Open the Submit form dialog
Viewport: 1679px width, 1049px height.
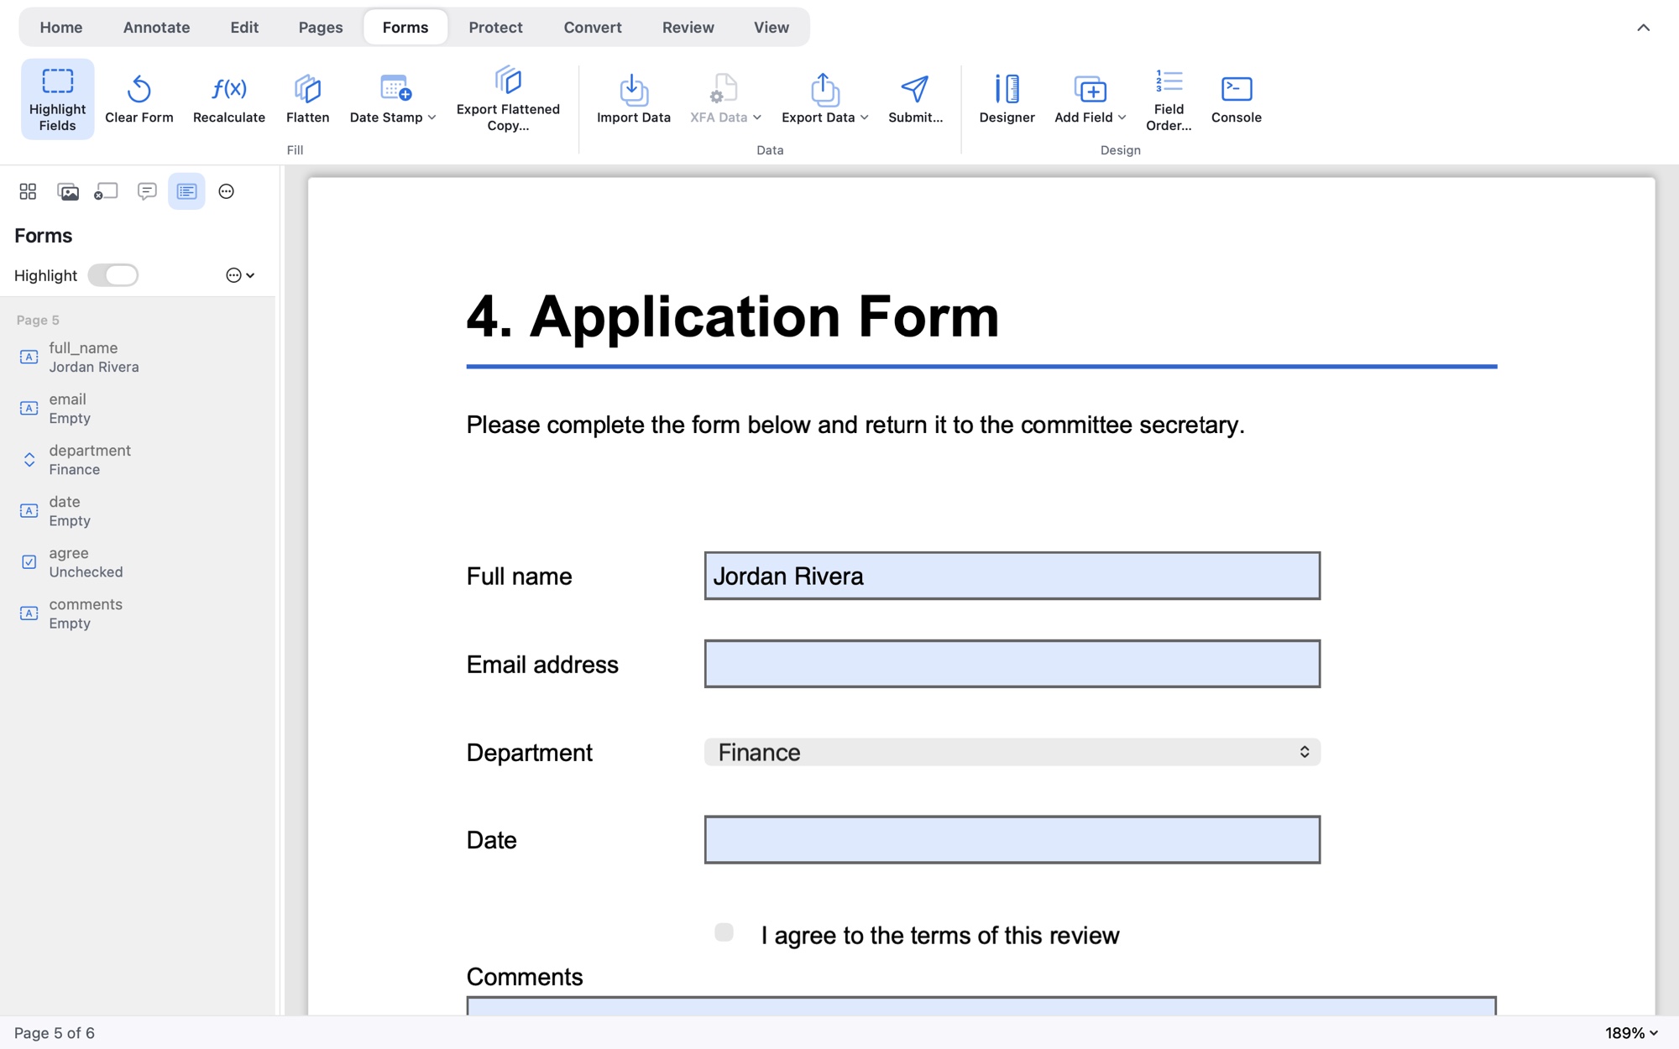915,99
